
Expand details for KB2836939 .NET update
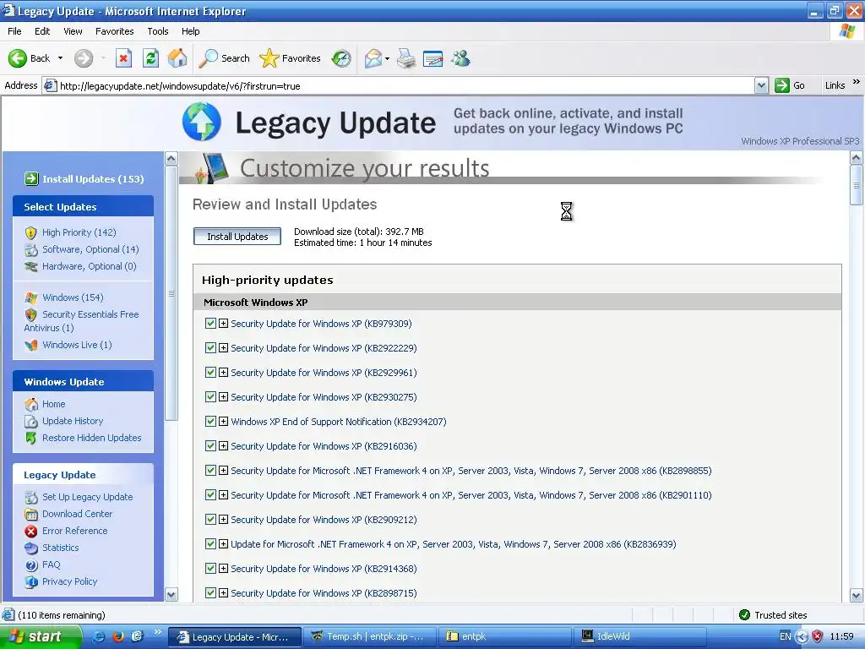tap(223, 544)
